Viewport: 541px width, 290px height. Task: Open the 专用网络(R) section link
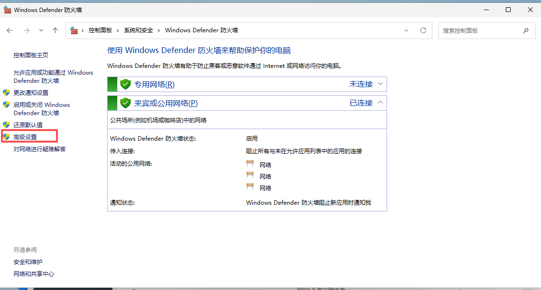tap(154, 84)
